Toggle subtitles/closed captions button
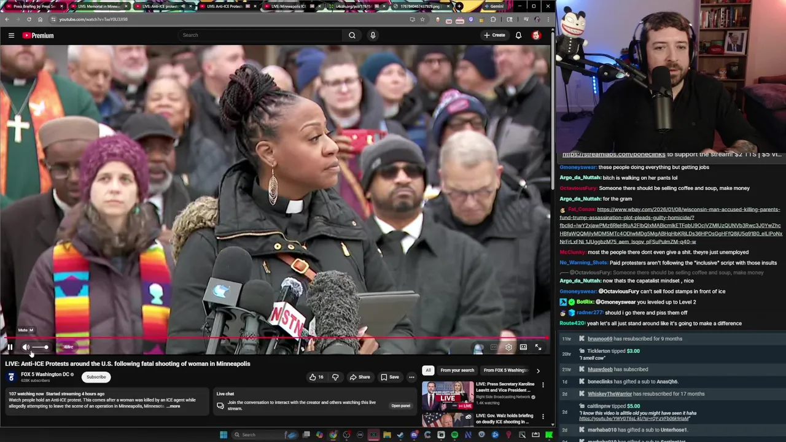This screenshot has height=442, width=786. (x=494, y=347)
